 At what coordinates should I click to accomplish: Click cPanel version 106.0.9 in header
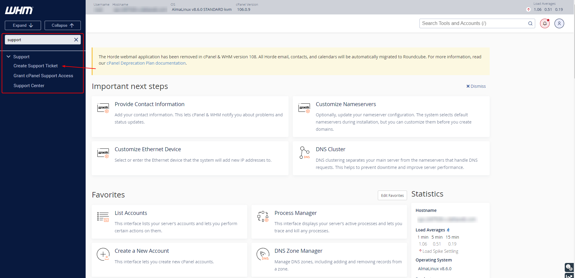tap(244, 10)
